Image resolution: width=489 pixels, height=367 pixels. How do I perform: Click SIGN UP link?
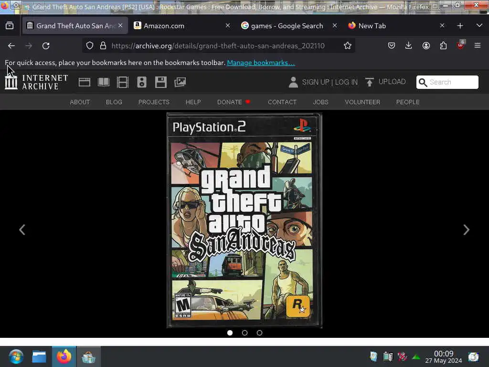pos(316,82)
